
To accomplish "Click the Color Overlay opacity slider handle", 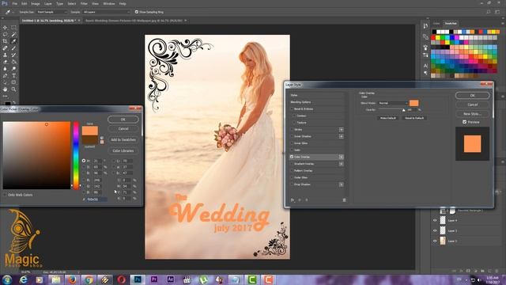I will tap(403, 110).
